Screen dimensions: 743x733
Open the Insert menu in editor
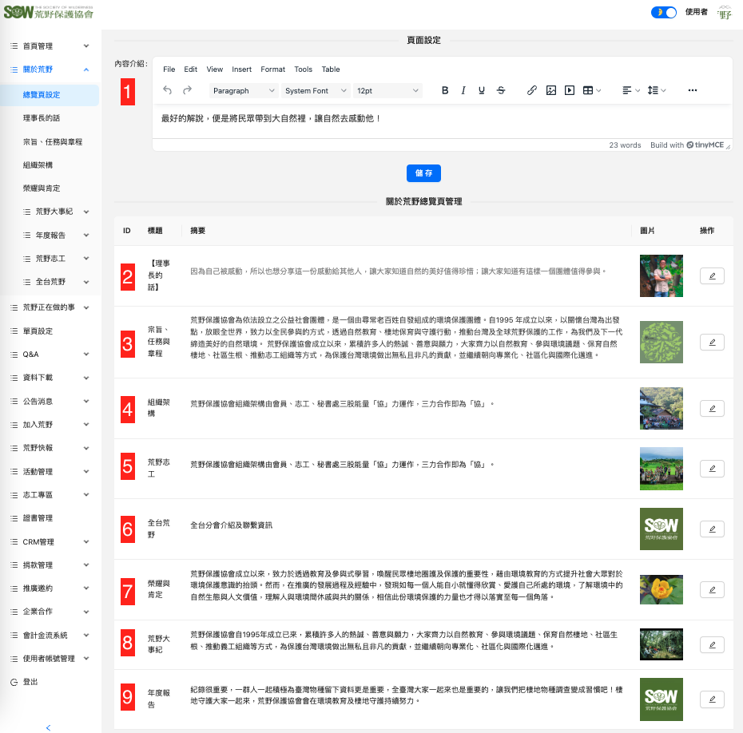(241, 69)
